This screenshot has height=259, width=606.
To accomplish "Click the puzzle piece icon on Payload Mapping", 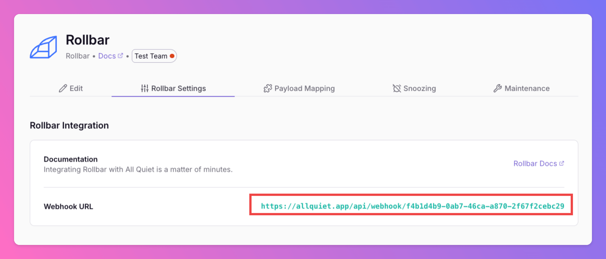I will [x=268, y=88].
